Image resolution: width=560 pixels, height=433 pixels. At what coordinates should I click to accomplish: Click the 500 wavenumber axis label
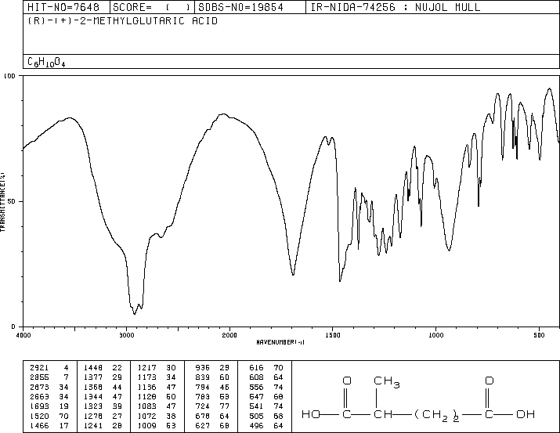click(x=539, y=335)
